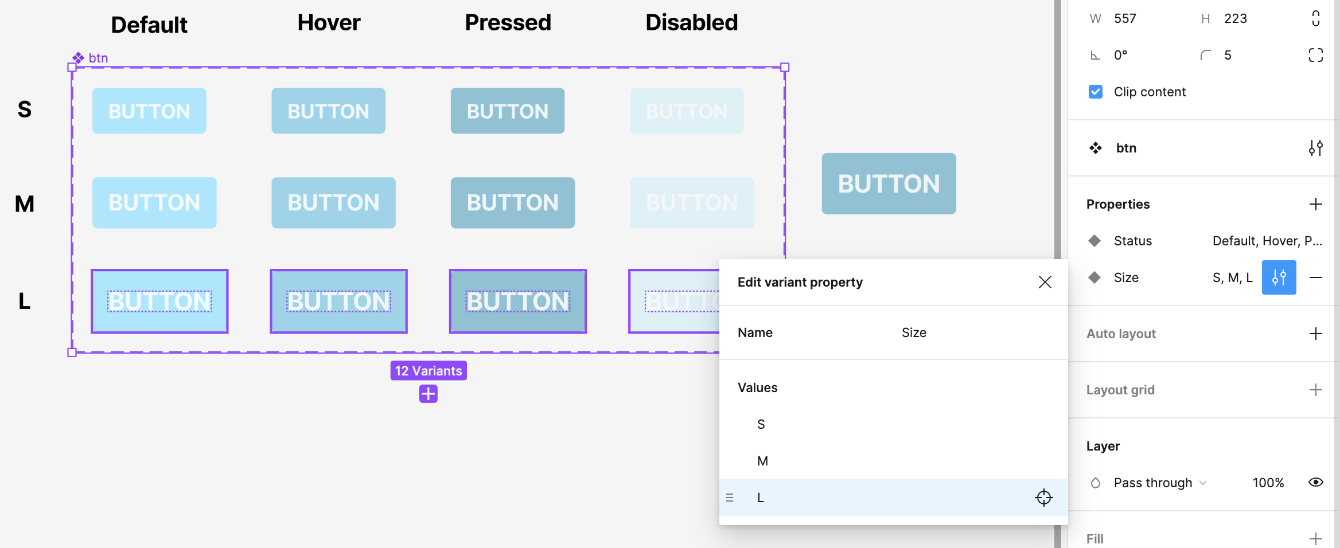Select the S value in Values list
This screenshot has width=1340, height=548.
[761, 424]
